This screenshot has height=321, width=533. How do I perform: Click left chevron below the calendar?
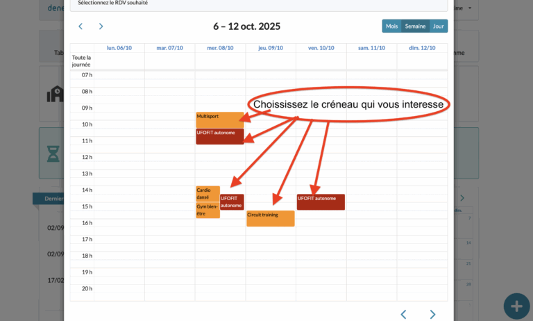point(403,314)
